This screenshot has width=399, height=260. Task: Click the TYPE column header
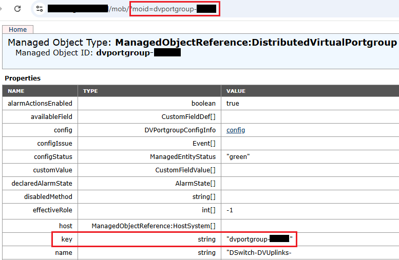[x=90, y=91]
